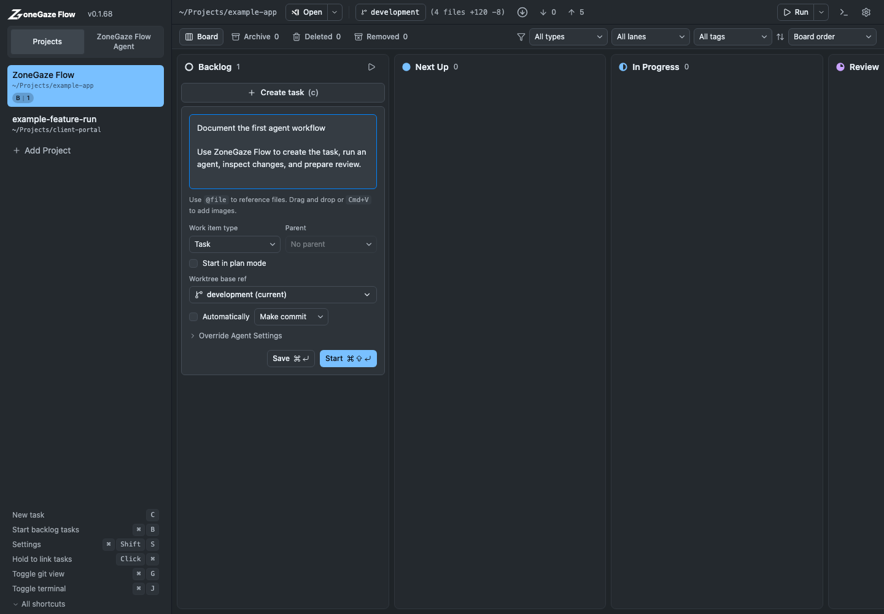Click the Backlog lane status circle
This screenshot has height=614, width=884.
pyautogui.click(x=189, y=67)
